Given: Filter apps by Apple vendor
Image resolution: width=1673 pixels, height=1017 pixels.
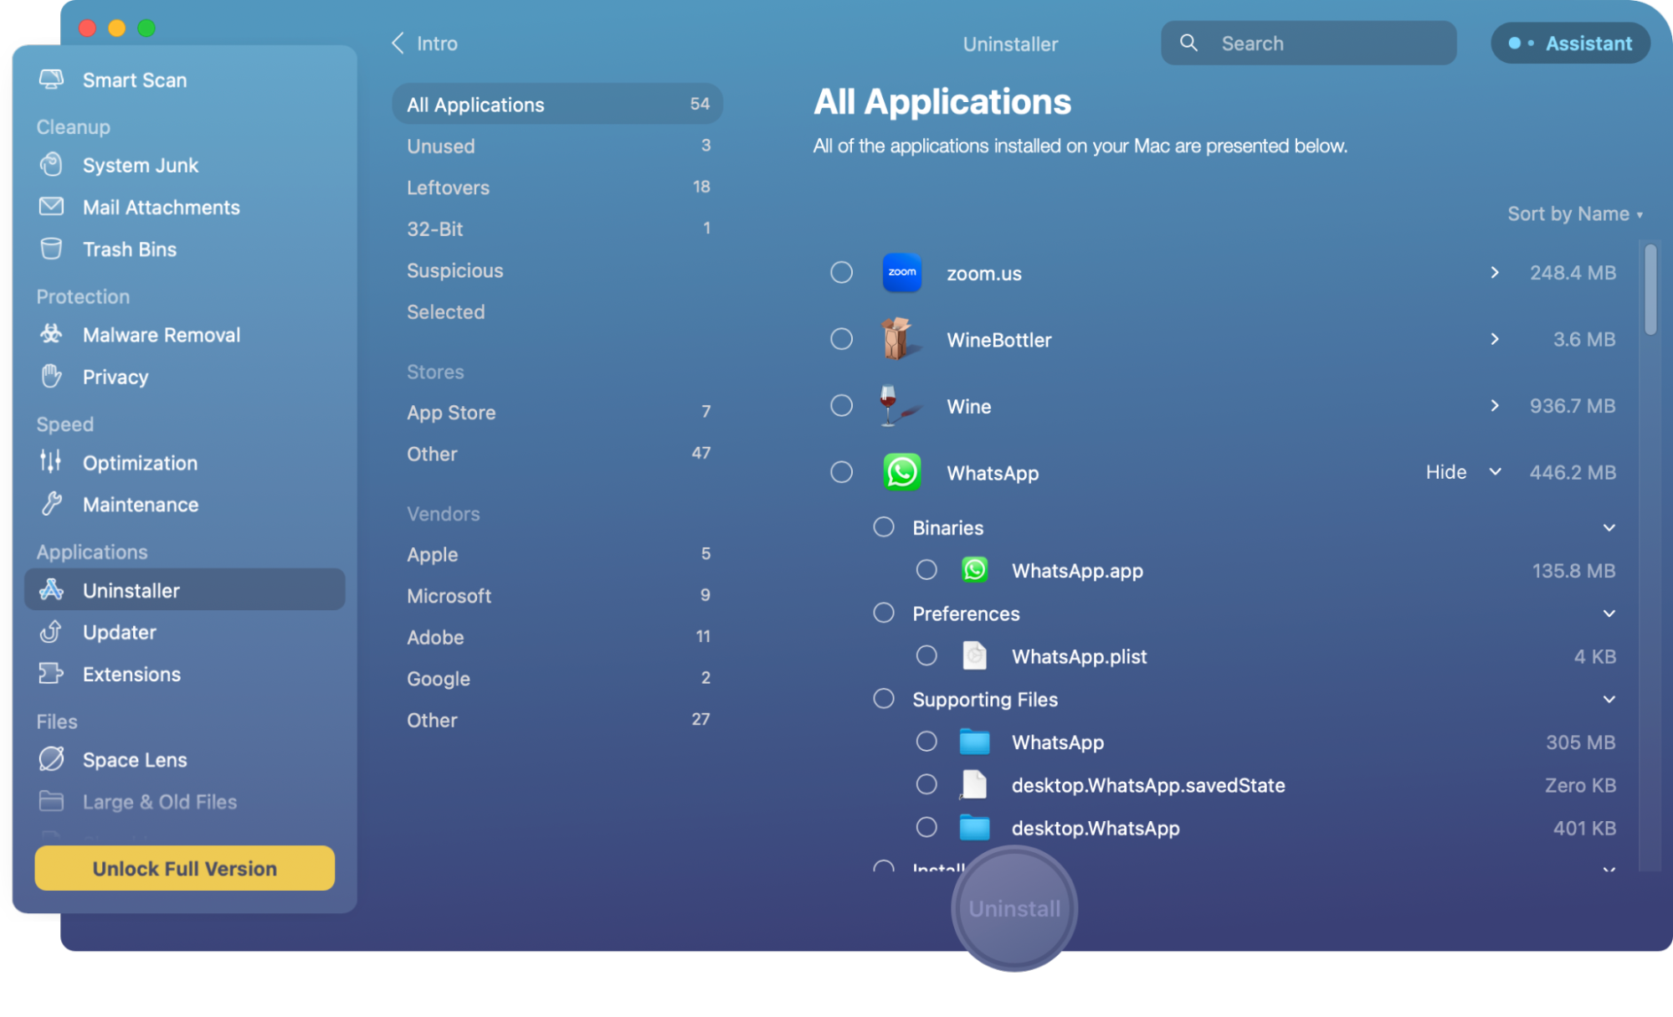Looking at the screenshot, I should (x=432, y=554).
